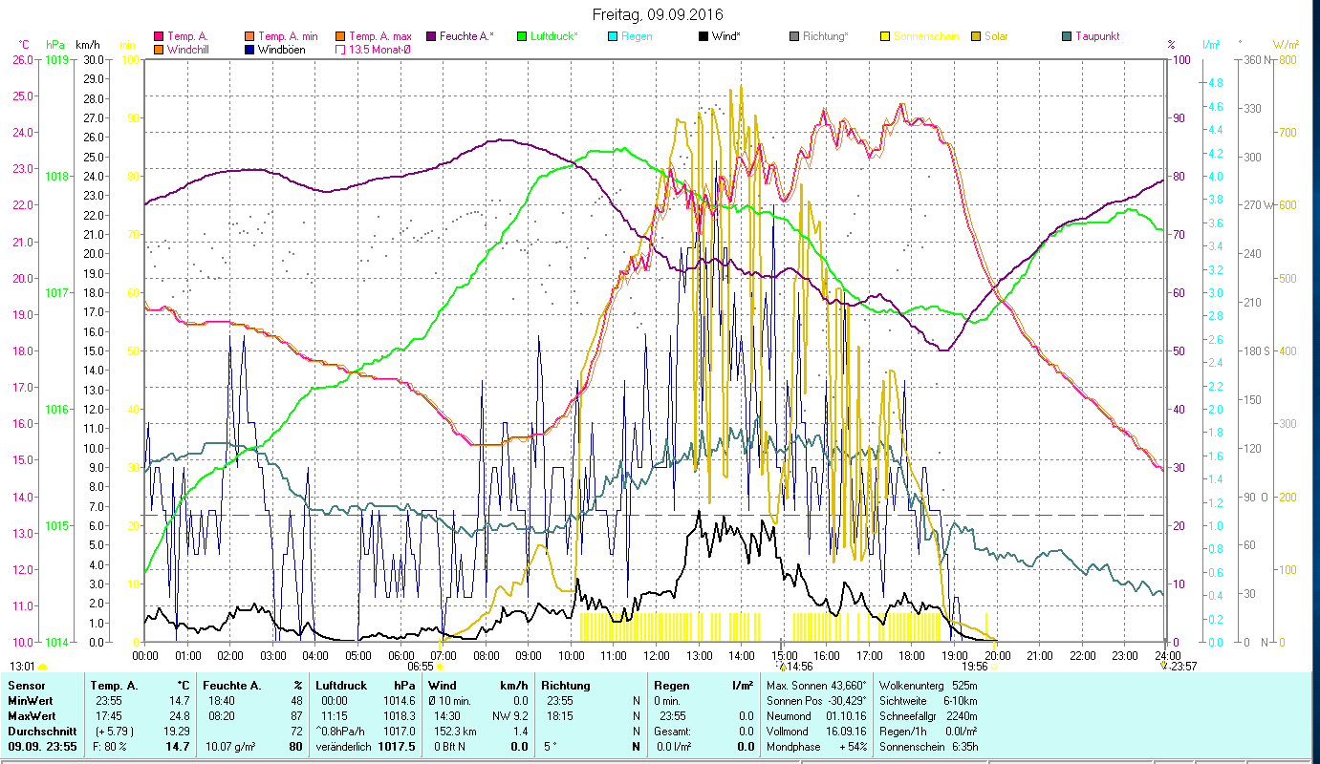The image size is (1320, 764).
Task: Click the °C axis unit label
Action: pos(24,45)
